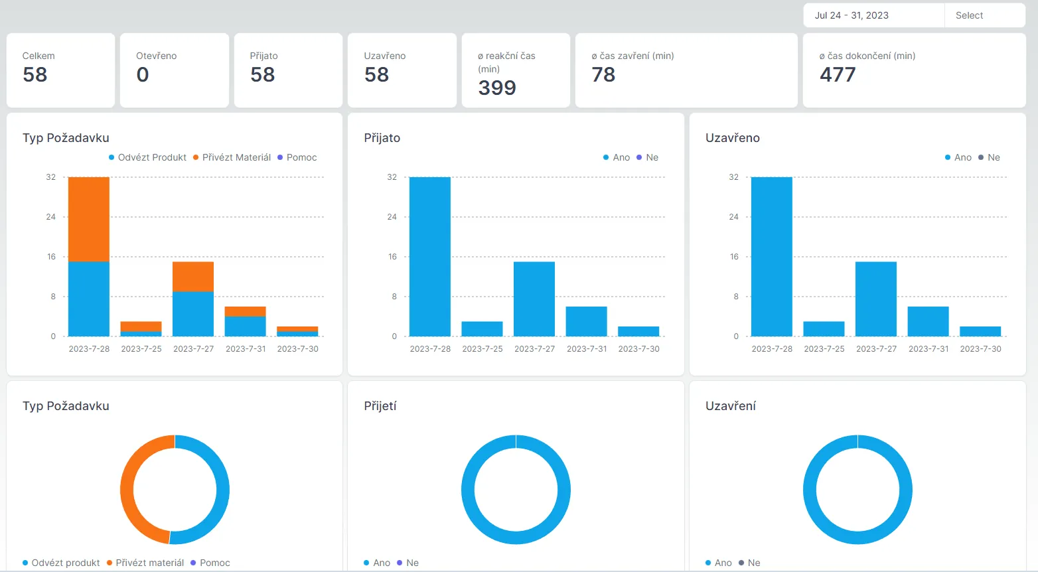
Task: Click the orange 2023-7-28 bar segment in Typ Požadavku
Action: pos(89,220)
